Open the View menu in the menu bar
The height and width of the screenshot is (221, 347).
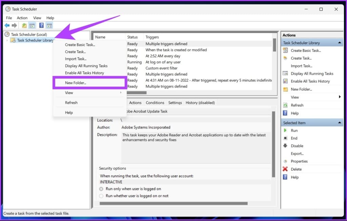37,18
